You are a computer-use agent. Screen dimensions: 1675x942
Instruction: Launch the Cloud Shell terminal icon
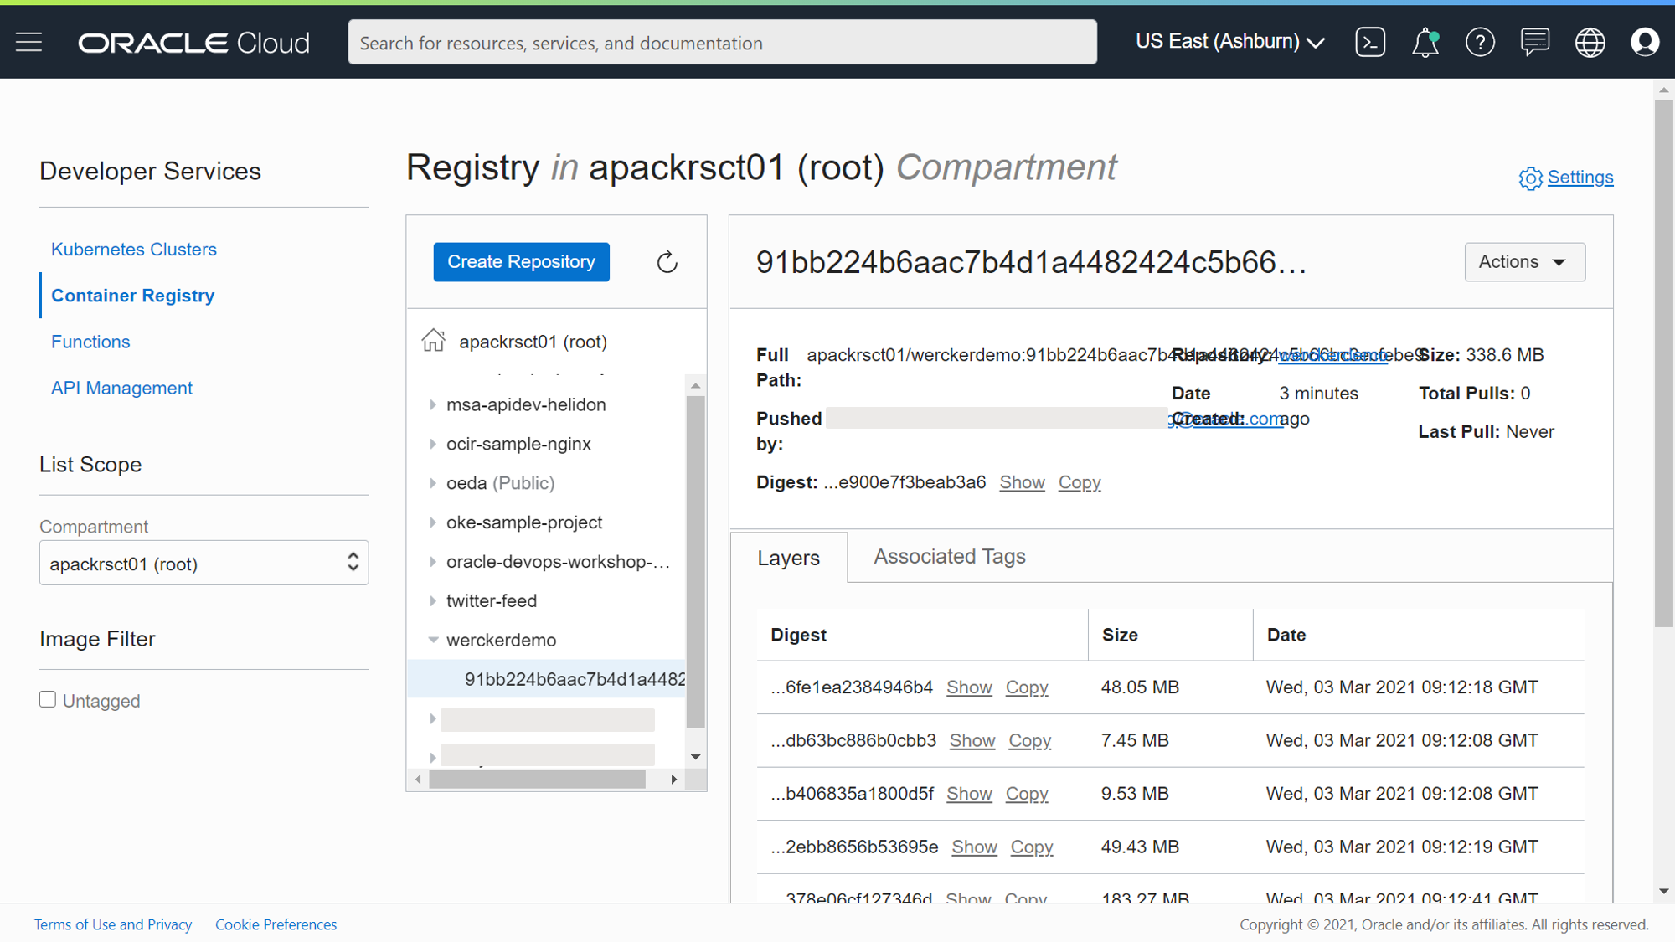tap(1370, 42)
